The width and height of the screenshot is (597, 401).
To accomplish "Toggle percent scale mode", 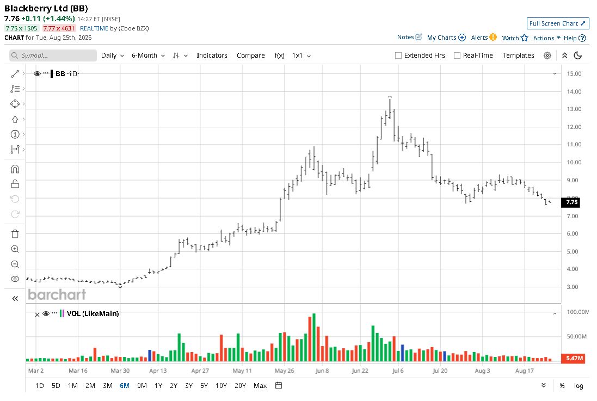I will pyautogui.click(x=562, y=386).
